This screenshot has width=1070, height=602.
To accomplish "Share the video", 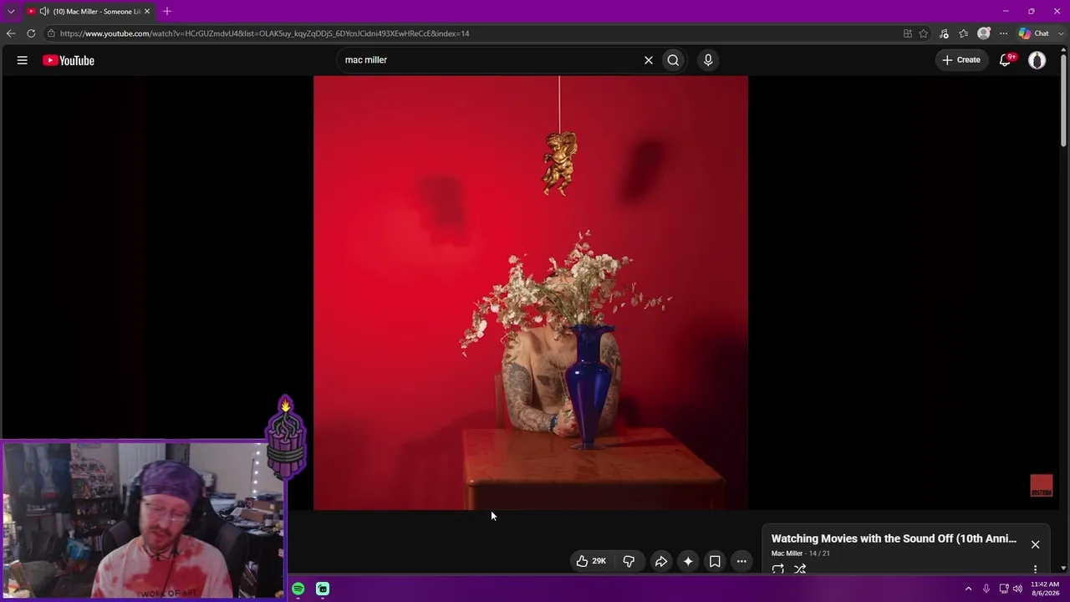I will tap(660, 561).
